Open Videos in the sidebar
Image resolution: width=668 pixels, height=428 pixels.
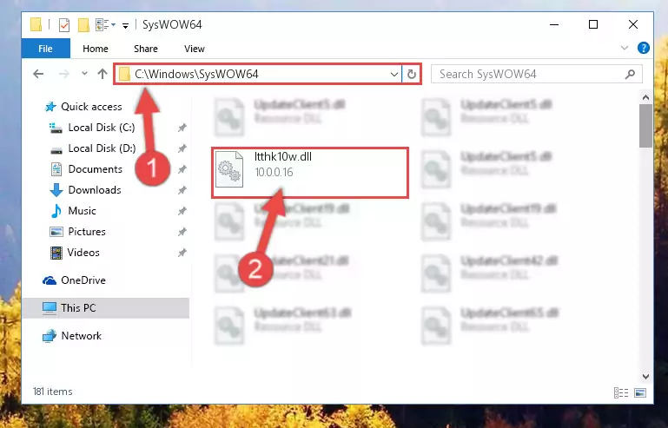tap(83, 253)
